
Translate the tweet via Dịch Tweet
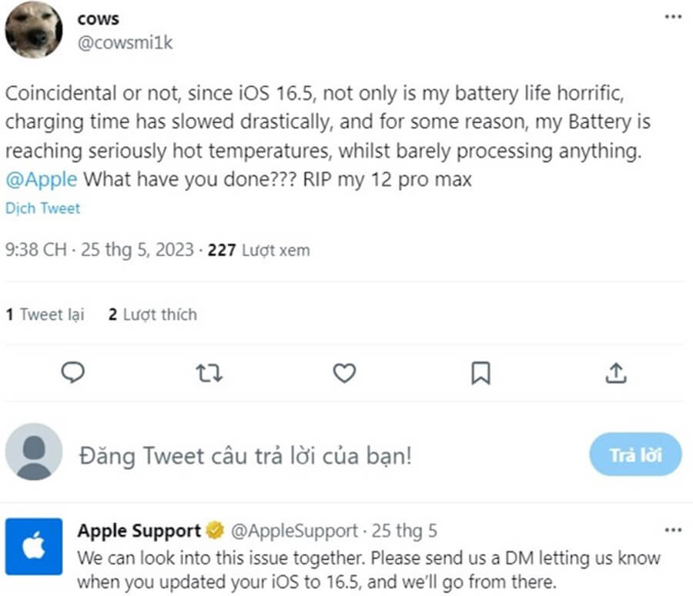pyautogui.click(x=42, y=208)
